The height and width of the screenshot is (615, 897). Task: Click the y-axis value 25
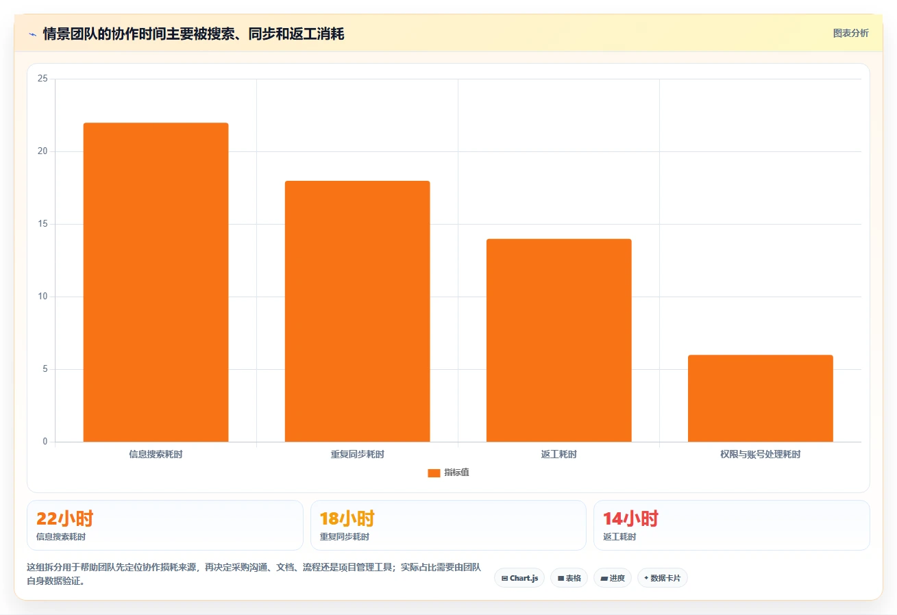42,79
